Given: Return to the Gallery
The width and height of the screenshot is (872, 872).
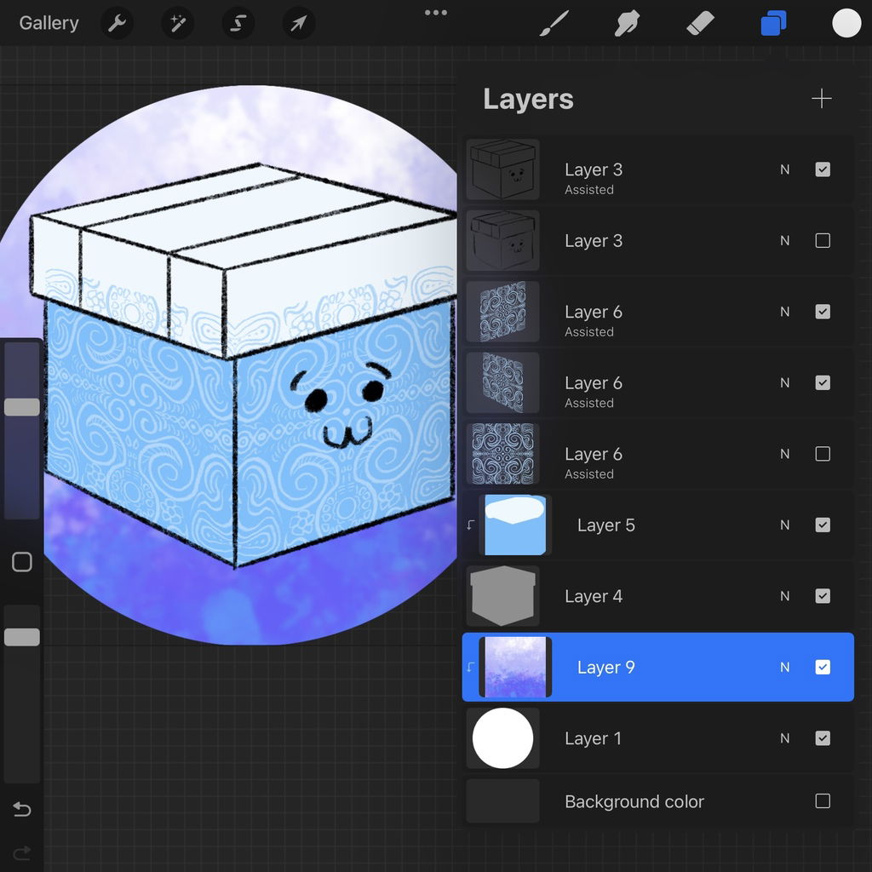Looking at the screenshot, I should pos(49,23).
